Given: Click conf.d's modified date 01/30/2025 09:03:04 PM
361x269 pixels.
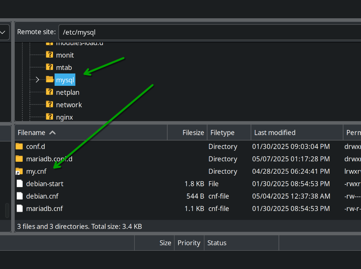Looking at the screenshot, I should (291, 147).
